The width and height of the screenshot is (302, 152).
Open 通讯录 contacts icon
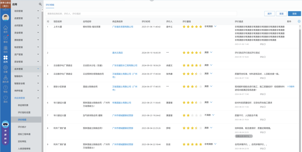point(5,79)
